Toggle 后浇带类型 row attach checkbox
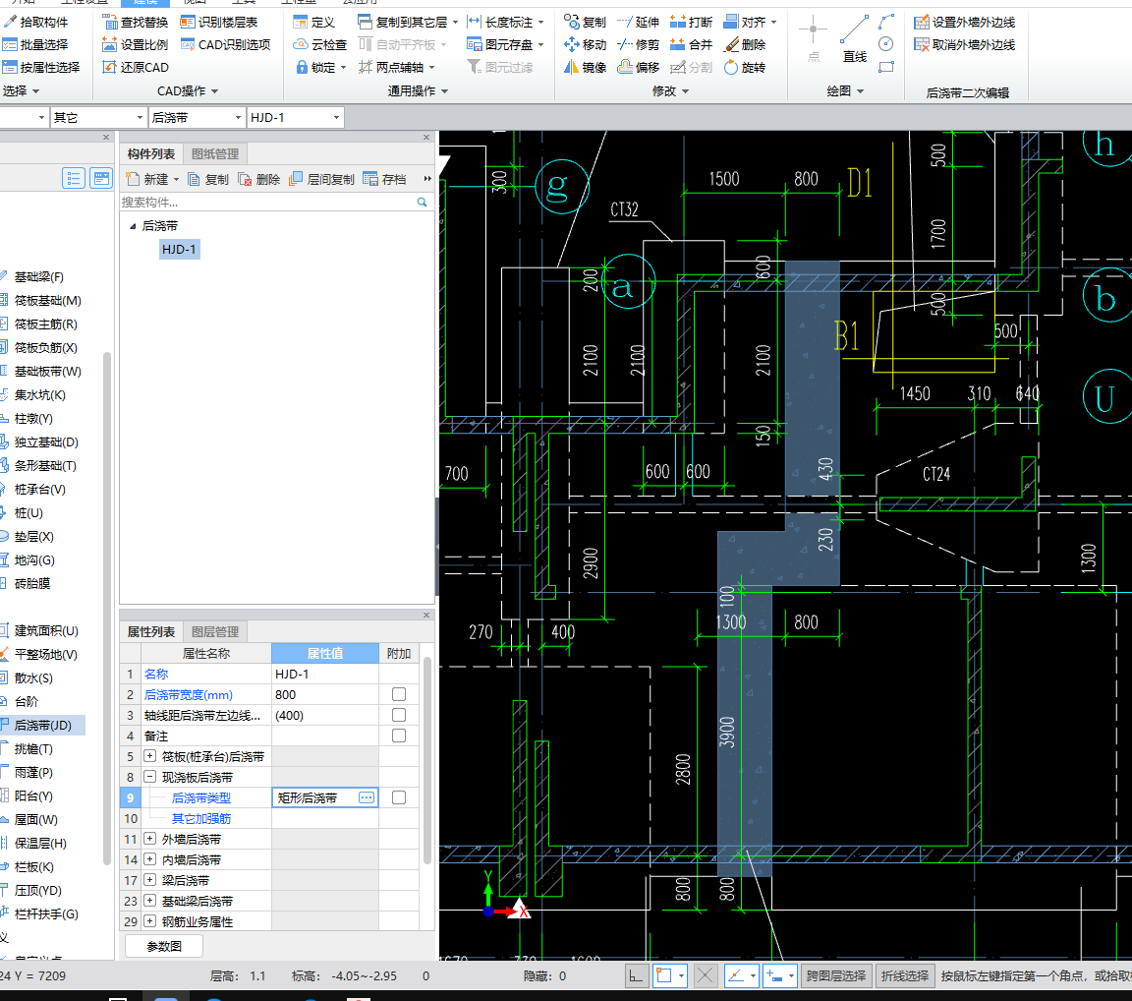Viewport: 1132px width, 1001px height. click(399, 797)
